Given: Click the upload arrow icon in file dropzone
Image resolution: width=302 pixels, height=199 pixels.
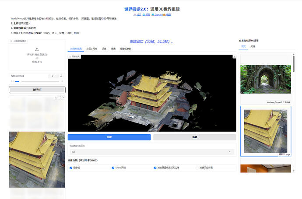Looking at the screenshot, I should click(37, 49).
